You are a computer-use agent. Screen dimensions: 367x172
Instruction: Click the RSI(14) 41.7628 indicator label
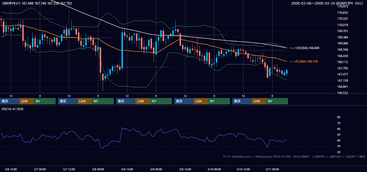(x=13, y=109)
